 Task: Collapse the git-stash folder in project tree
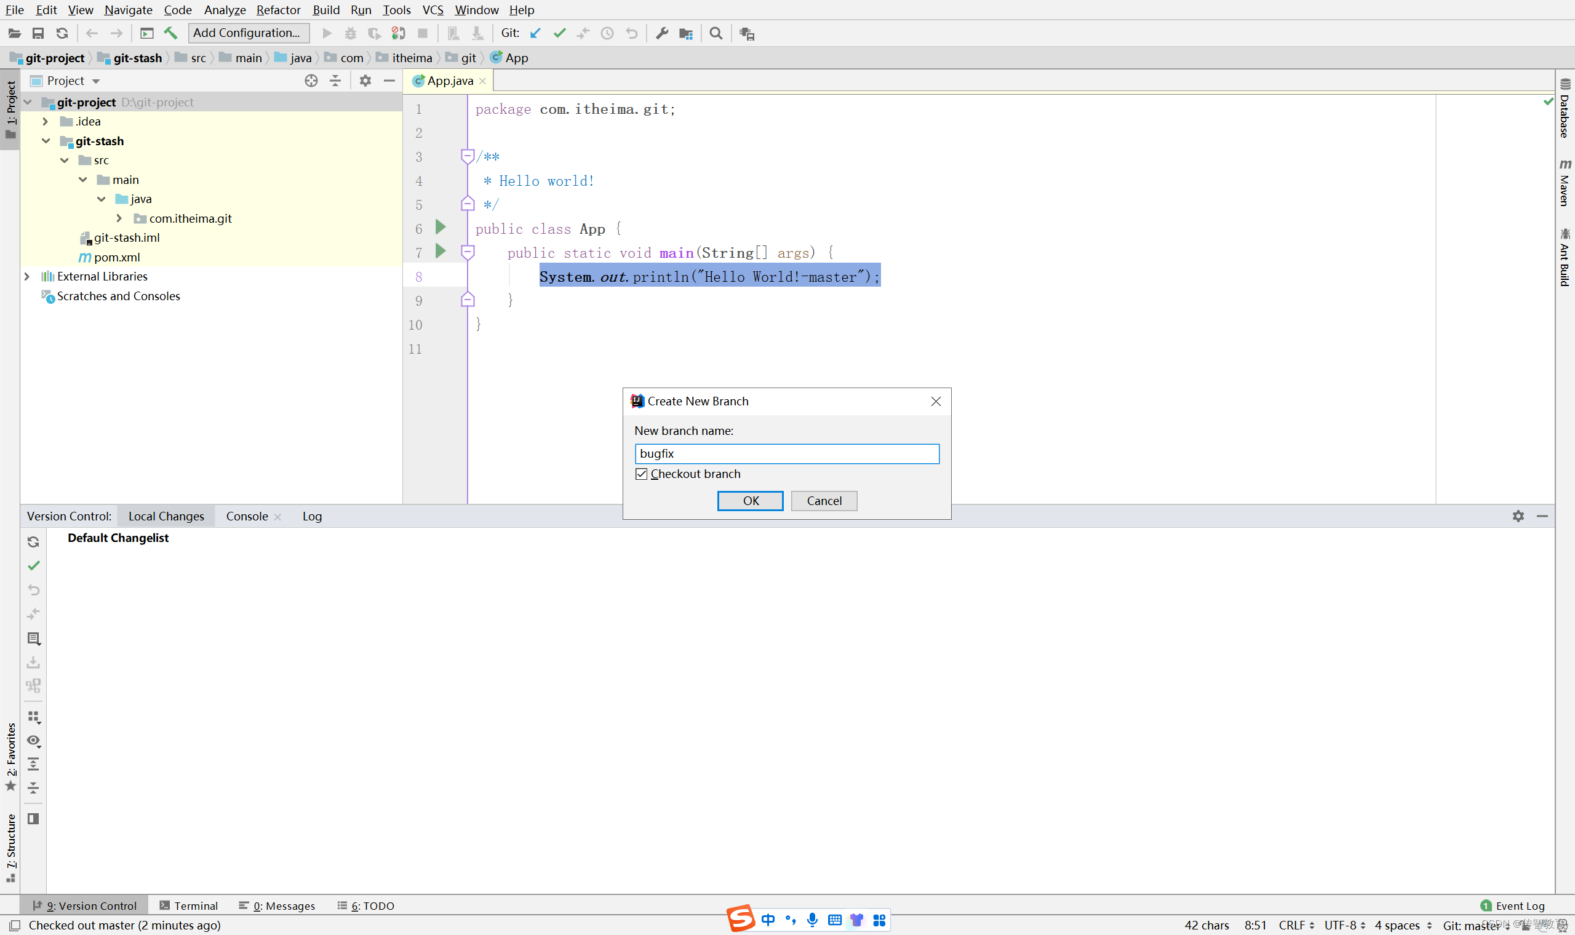coord(46,141)
